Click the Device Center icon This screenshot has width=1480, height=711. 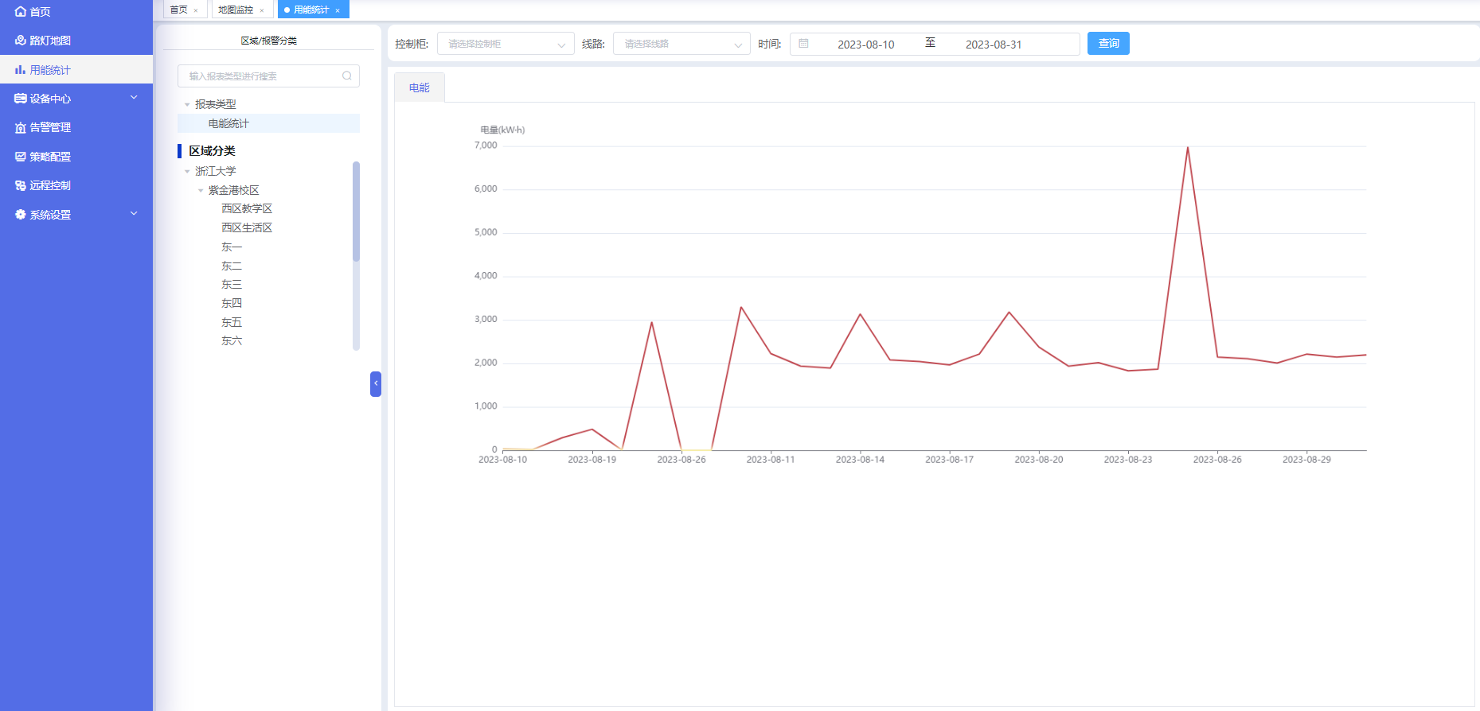(20, 99)
